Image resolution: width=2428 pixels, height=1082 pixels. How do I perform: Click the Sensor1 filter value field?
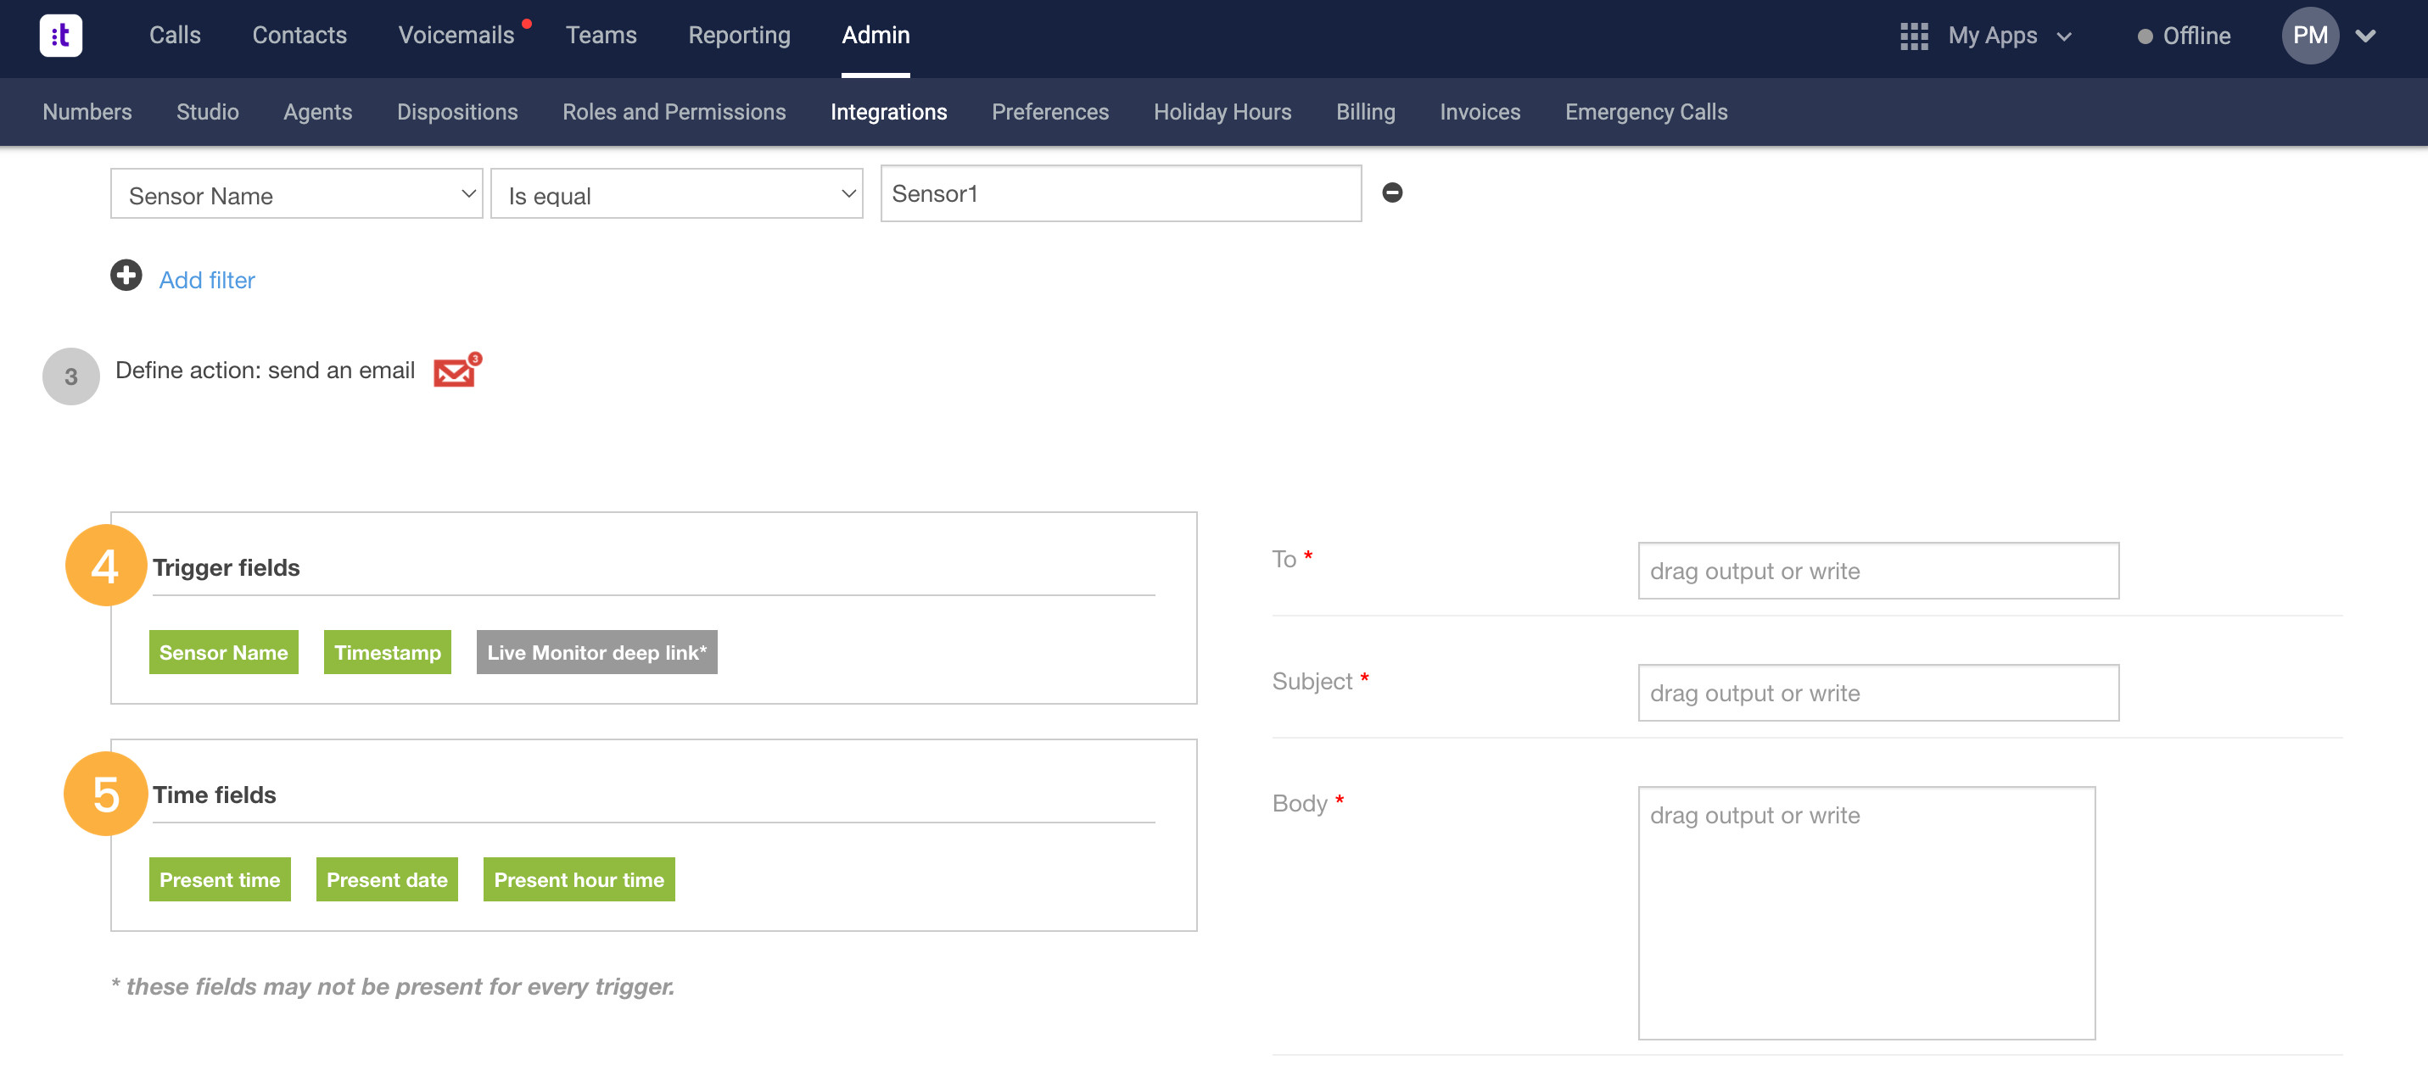pos(1121,193)
